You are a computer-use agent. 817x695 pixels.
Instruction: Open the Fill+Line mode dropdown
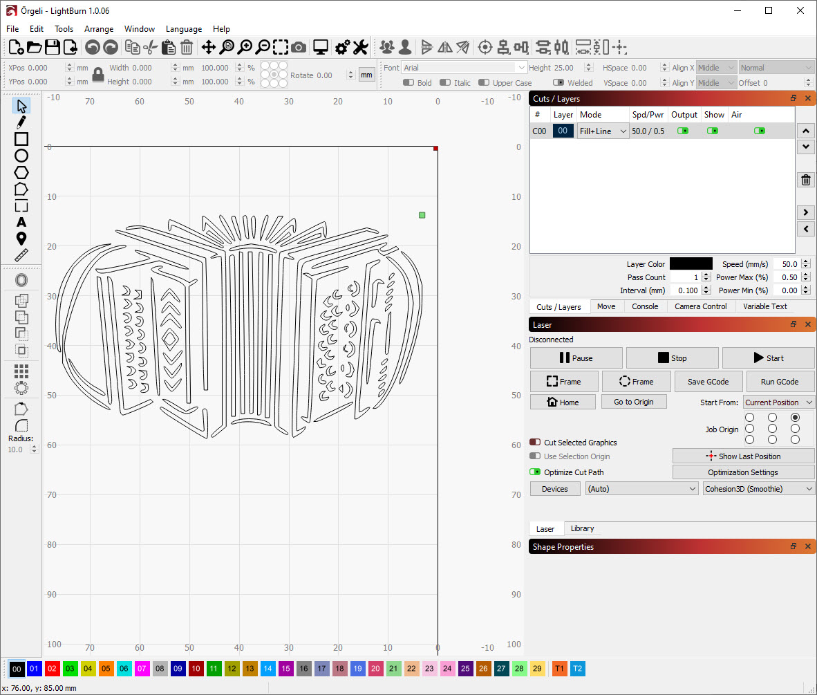(603, 131)
